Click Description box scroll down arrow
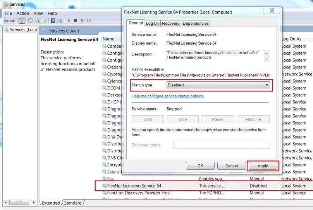This screenshot has height=210, width=313. point(267,60)
